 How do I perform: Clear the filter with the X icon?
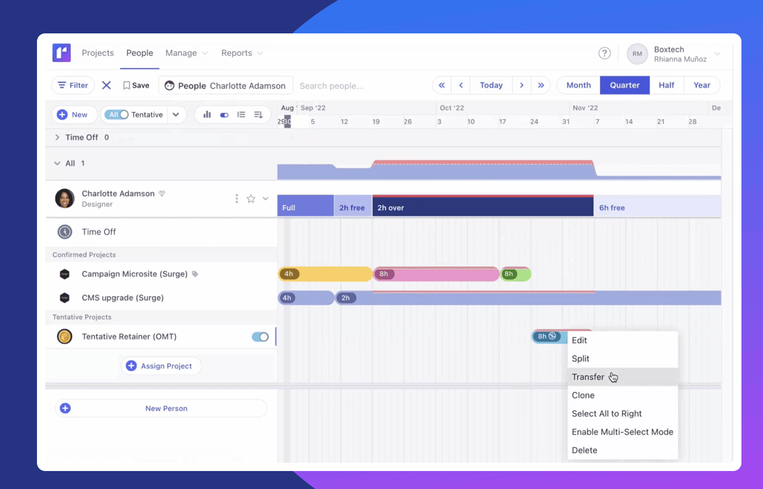tap(106, 85)
